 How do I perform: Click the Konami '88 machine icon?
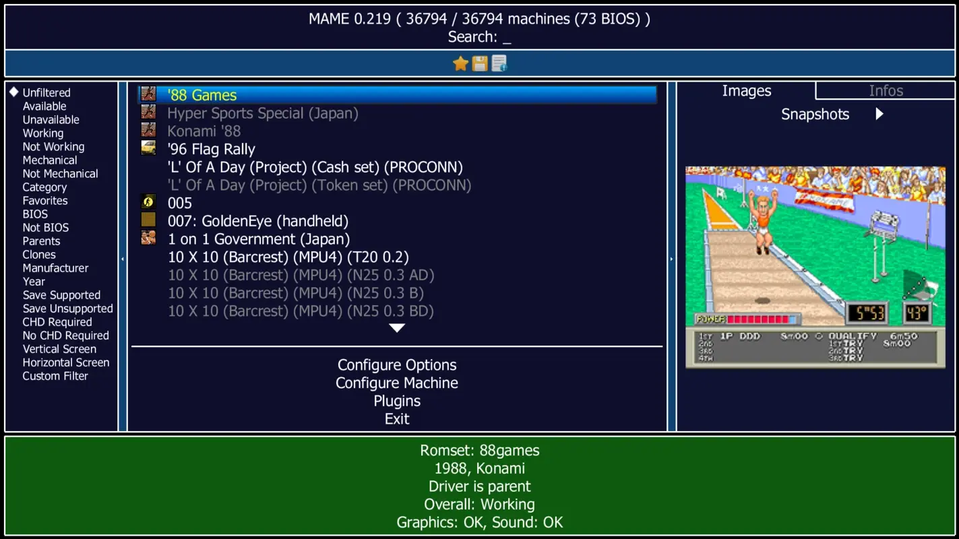(148, 130)
